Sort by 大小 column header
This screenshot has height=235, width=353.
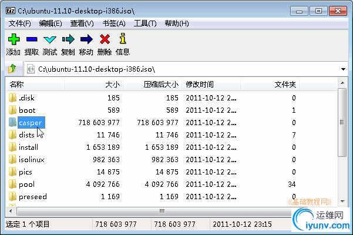pos(93,85)
